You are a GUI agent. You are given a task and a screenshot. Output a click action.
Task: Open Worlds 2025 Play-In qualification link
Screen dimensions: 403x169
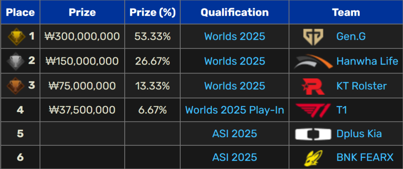(235, 110)
